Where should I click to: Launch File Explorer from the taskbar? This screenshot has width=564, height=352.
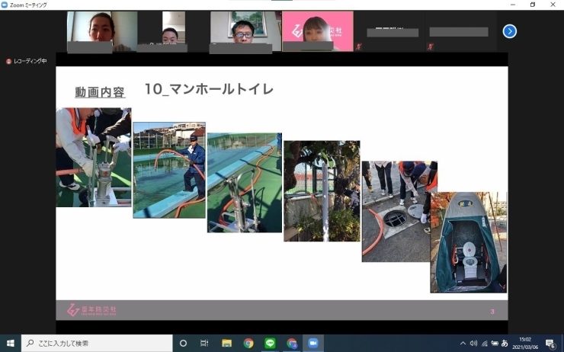[x=226, y=344]
